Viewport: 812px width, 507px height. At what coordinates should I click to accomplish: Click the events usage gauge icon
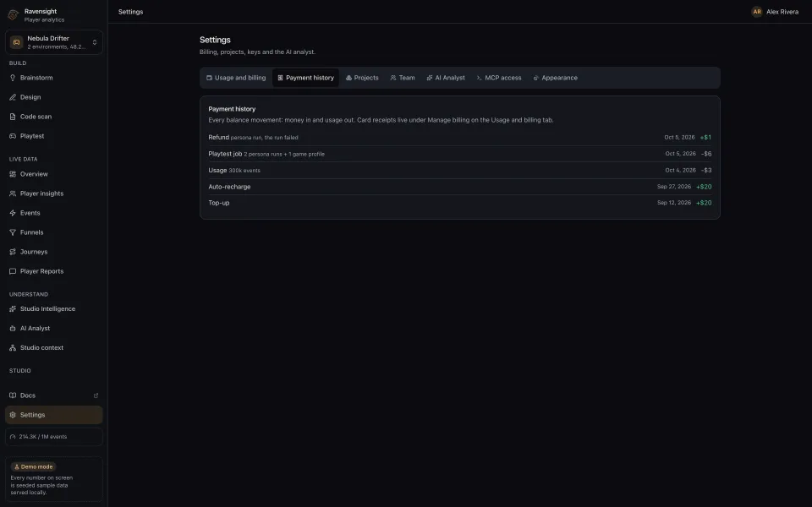coord(13,437)
